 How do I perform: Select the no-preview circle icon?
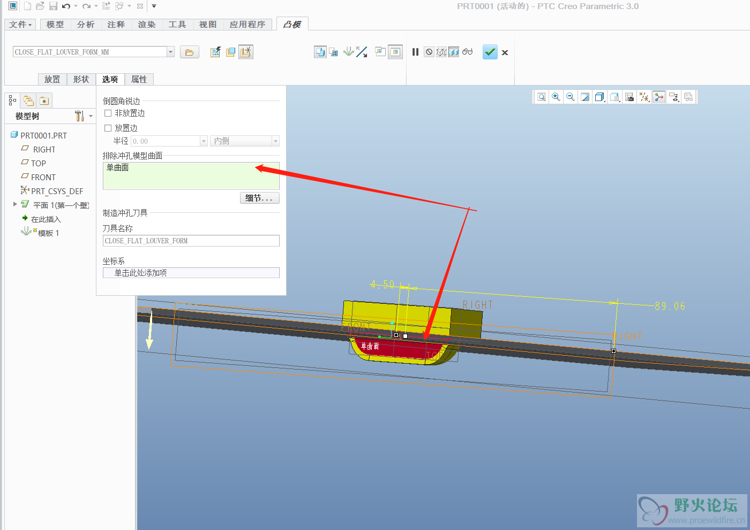click(x=429, y=52)
